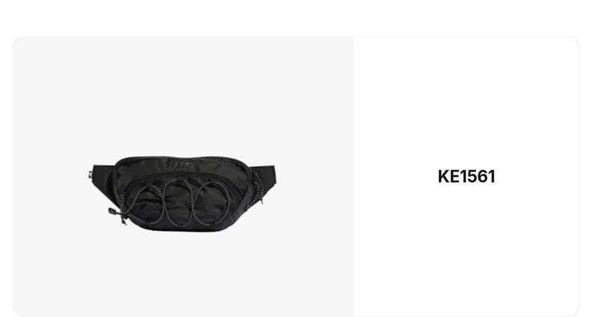Click the embossed logo on the bag top
Screen dimensions: 592x317
coord(182,166)
